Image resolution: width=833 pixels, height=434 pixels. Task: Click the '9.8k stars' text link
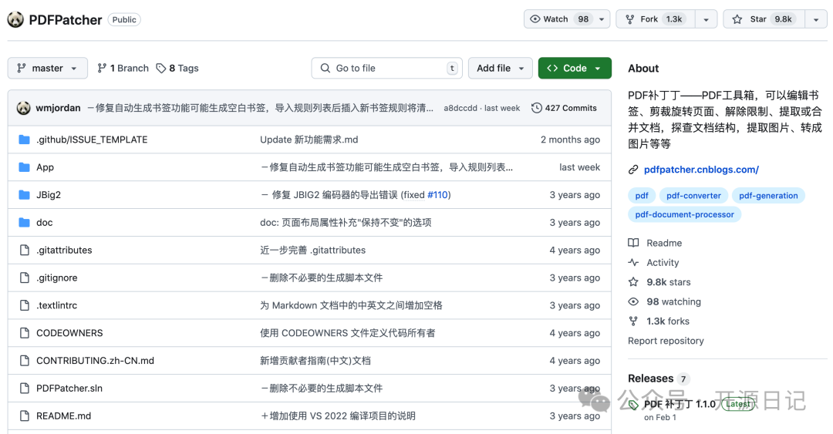click(x=668, y=282)
